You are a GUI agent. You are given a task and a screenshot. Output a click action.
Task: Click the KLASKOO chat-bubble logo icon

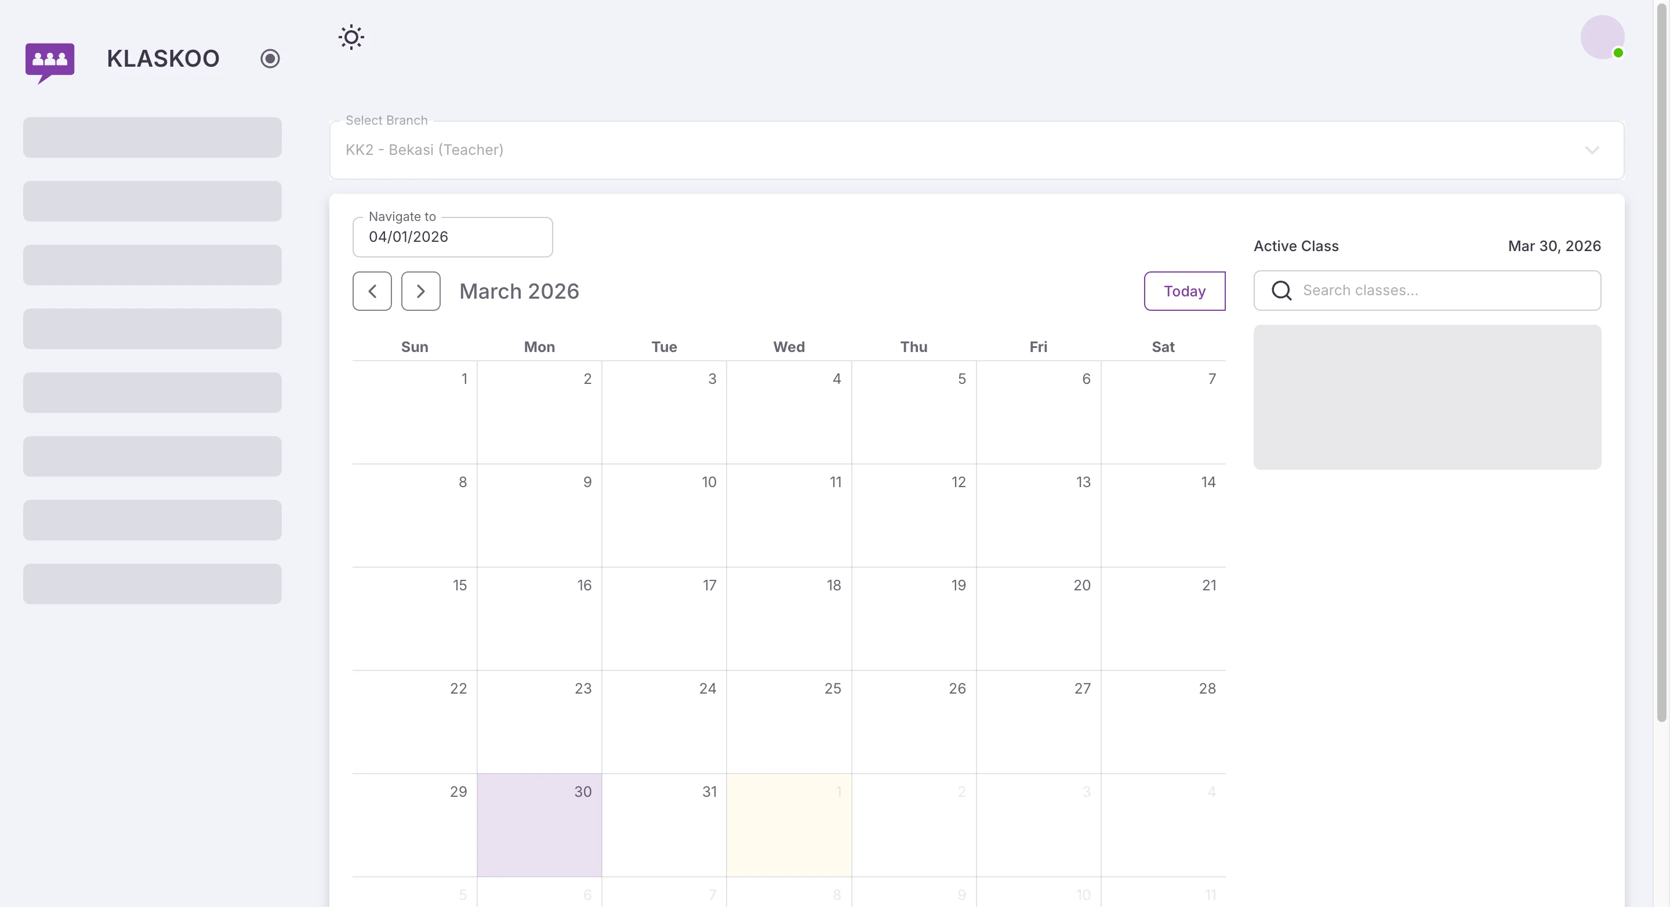point(50,62)
